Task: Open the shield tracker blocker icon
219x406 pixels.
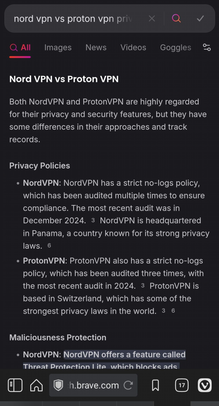Action: (58, 385)
